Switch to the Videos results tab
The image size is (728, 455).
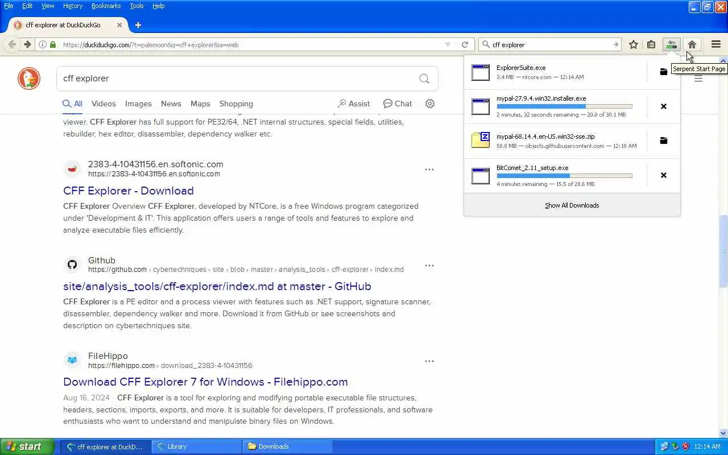[104, 104]
